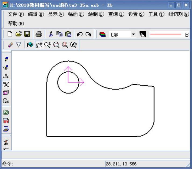Select the basic curve pencil tool in sidebar

pyautogui.click(x=6, y=59)
